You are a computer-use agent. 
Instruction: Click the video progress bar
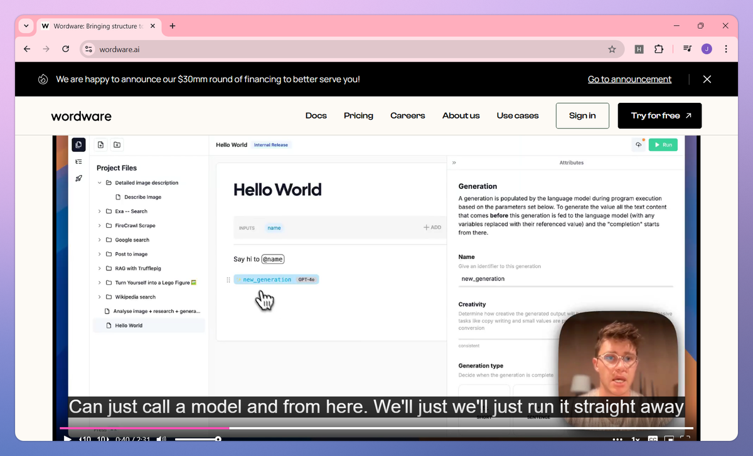pos(376,428)
